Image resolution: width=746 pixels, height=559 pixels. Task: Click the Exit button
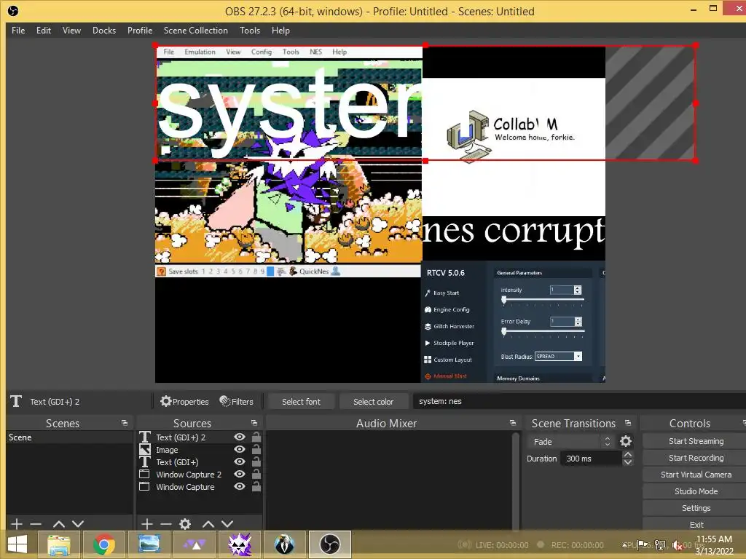click(696, 524)
